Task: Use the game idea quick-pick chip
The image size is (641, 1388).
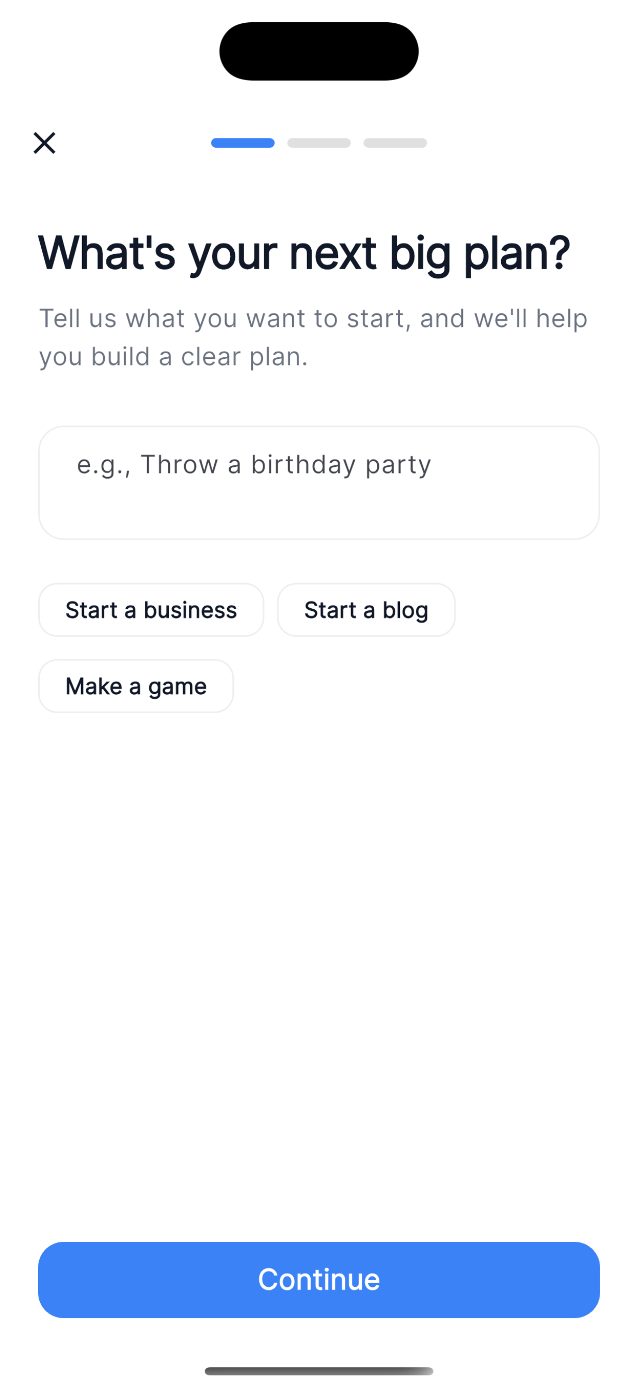Action: (136, 686)
